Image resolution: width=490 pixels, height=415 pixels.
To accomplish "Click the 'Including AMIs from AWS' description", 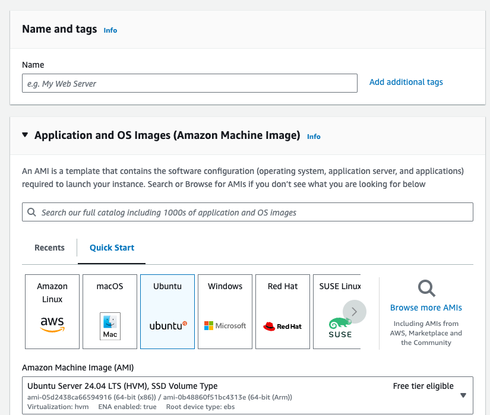I will [426, 333].
